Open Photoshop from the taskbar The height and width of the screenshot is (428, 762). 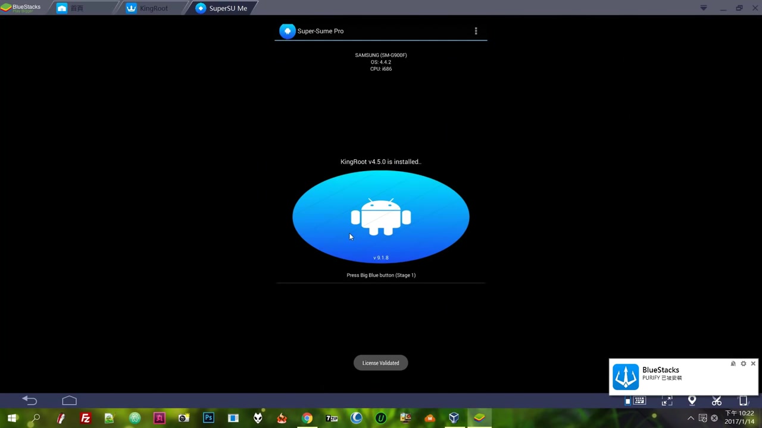pos(208,418)
